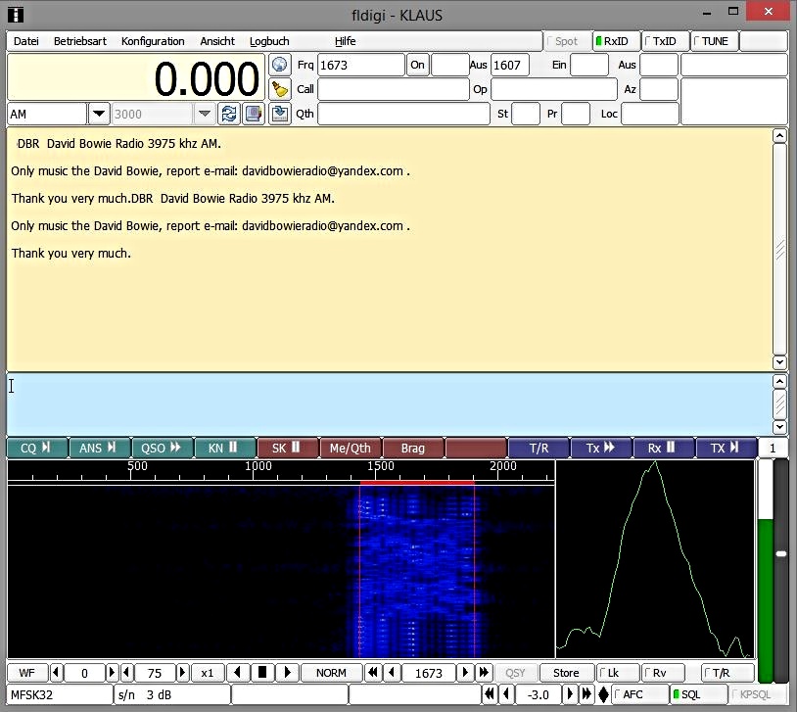
Task: Decrease waterfall range value 75
Action: (126, 672)
